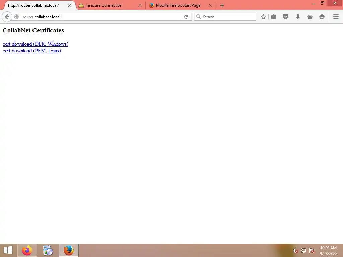This screenshot has height=257, width=343.
Task: Switch to Mozilla Firefox Start Page tab
Action: point(181,5)
